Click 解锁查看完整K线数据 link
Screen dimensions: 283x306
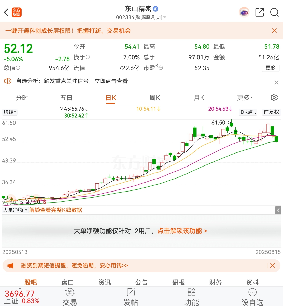pos(56,210)
